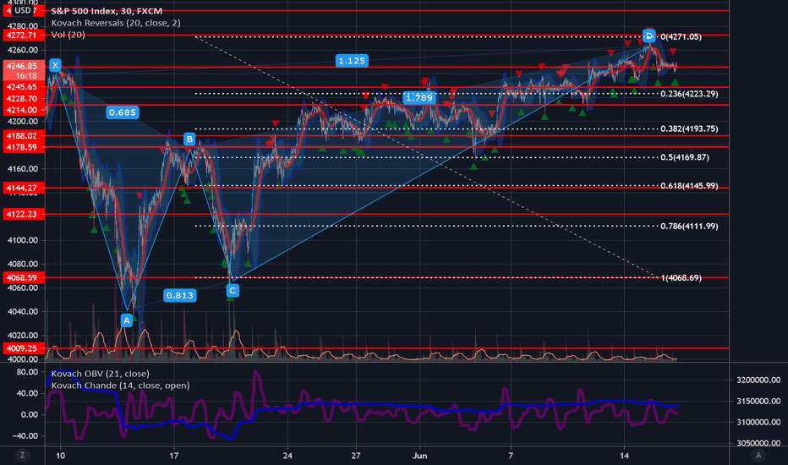Click the 0.786(4111.99) Fibonacci level label
Screen dimensions: 788x465
coord(689,227)
